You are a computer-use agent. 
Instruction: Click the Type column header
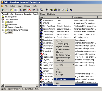[64, 17]
